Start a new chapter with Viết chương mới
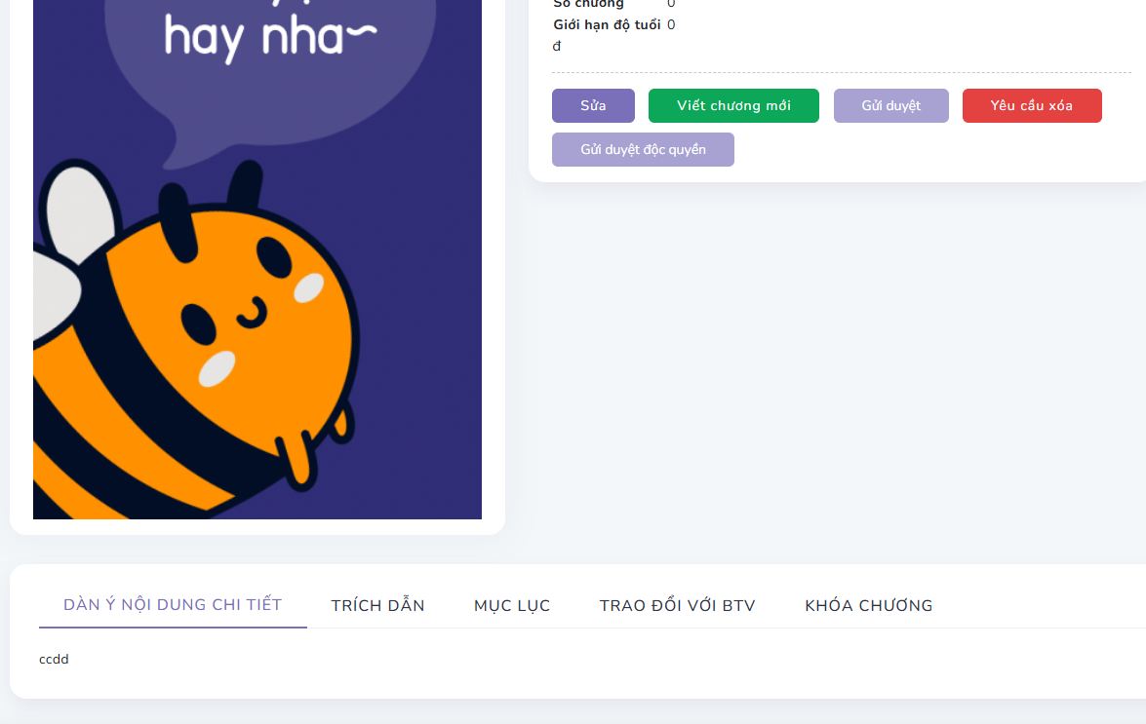 733,106
